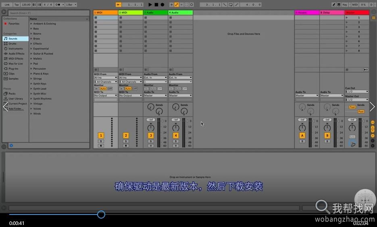Screen dimensions: 377x227
Task: Select the Clips category
Action: click(x=12, y=74)
